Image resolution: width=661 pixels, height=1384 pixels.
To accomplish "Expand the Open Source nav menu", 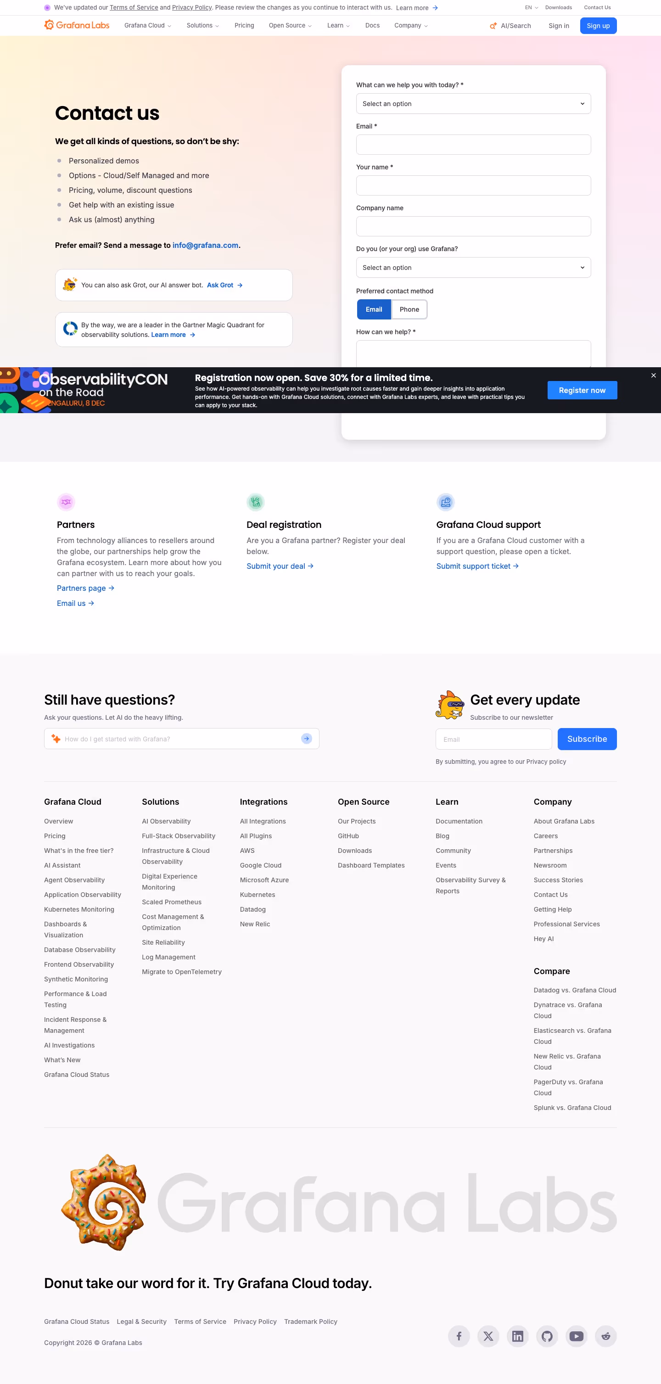I will 290,25.
